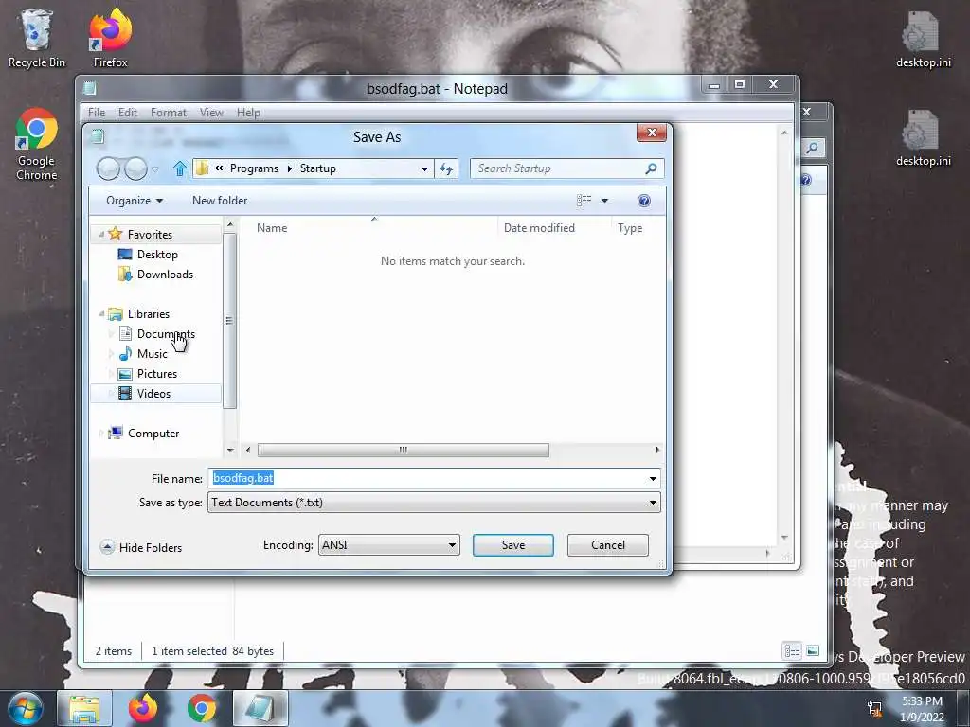Viewport: 970px width, 727px height.
Task: Click the Forward navigation button in Save As
Action: click(x=135, y=168)
